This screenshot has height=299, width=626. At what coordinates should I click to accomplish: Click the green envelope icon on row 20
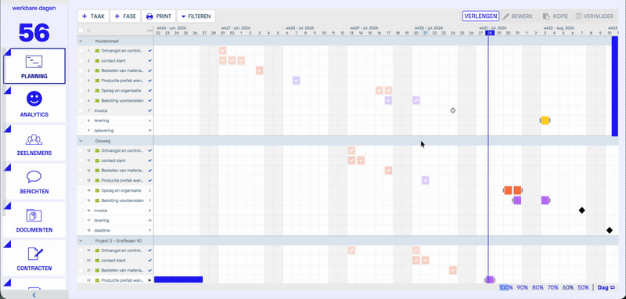pyautogui.click(x=97, y=261)
